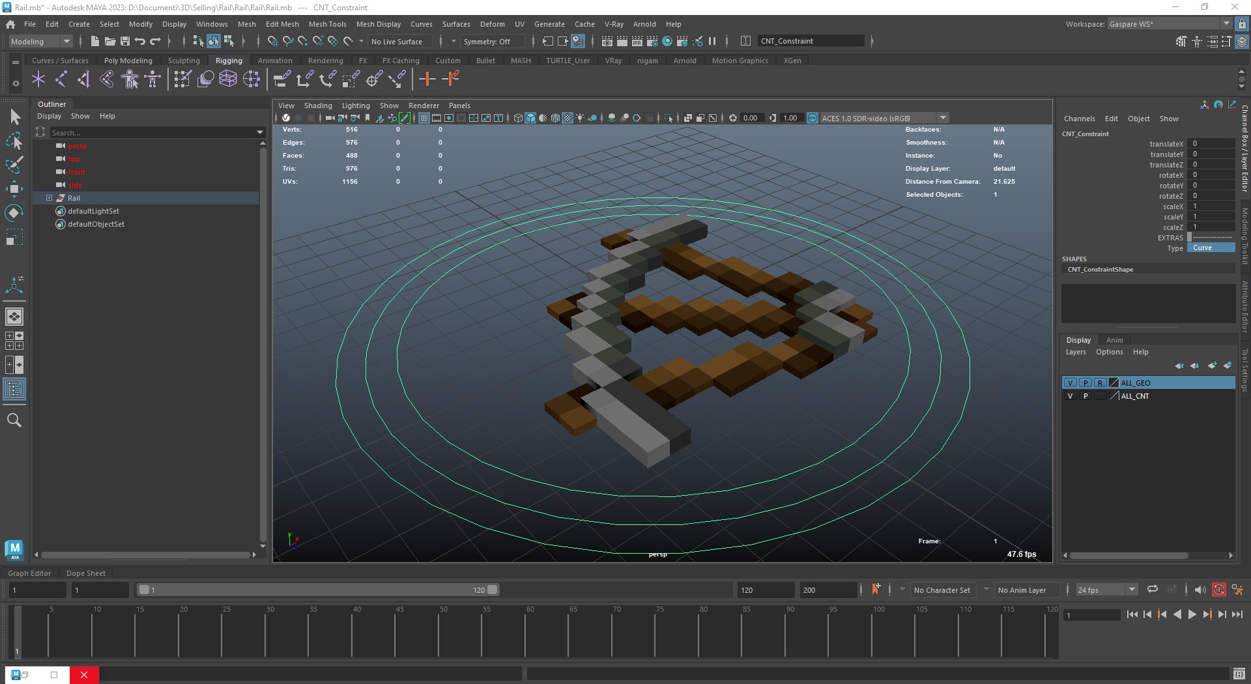Toggle visibility V of ALL_GEO layer
Viewport: 1251px width, 684px height.
tap(1071, 383)
